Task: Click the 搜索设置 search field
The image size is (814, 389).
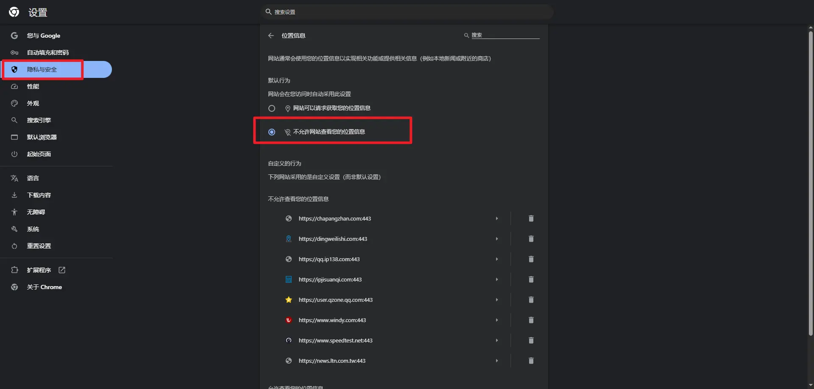Action: pos(407,12)
